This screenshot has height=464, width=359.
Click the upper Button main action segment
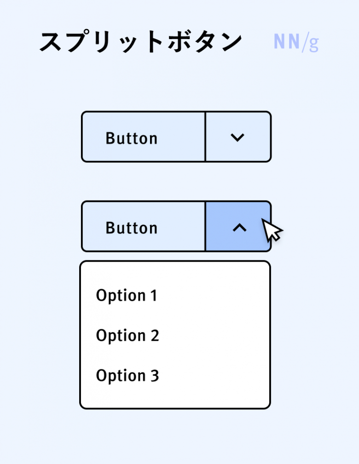click(x=143, y=137)
